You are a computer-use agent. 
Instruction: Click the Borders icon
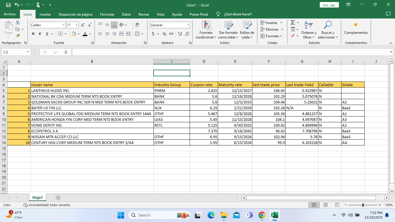60,34
